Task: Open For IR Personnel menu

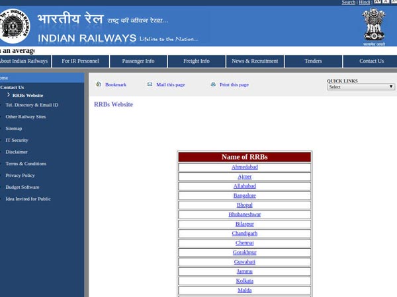Action: pyautogui.click(x=80, y=61)
